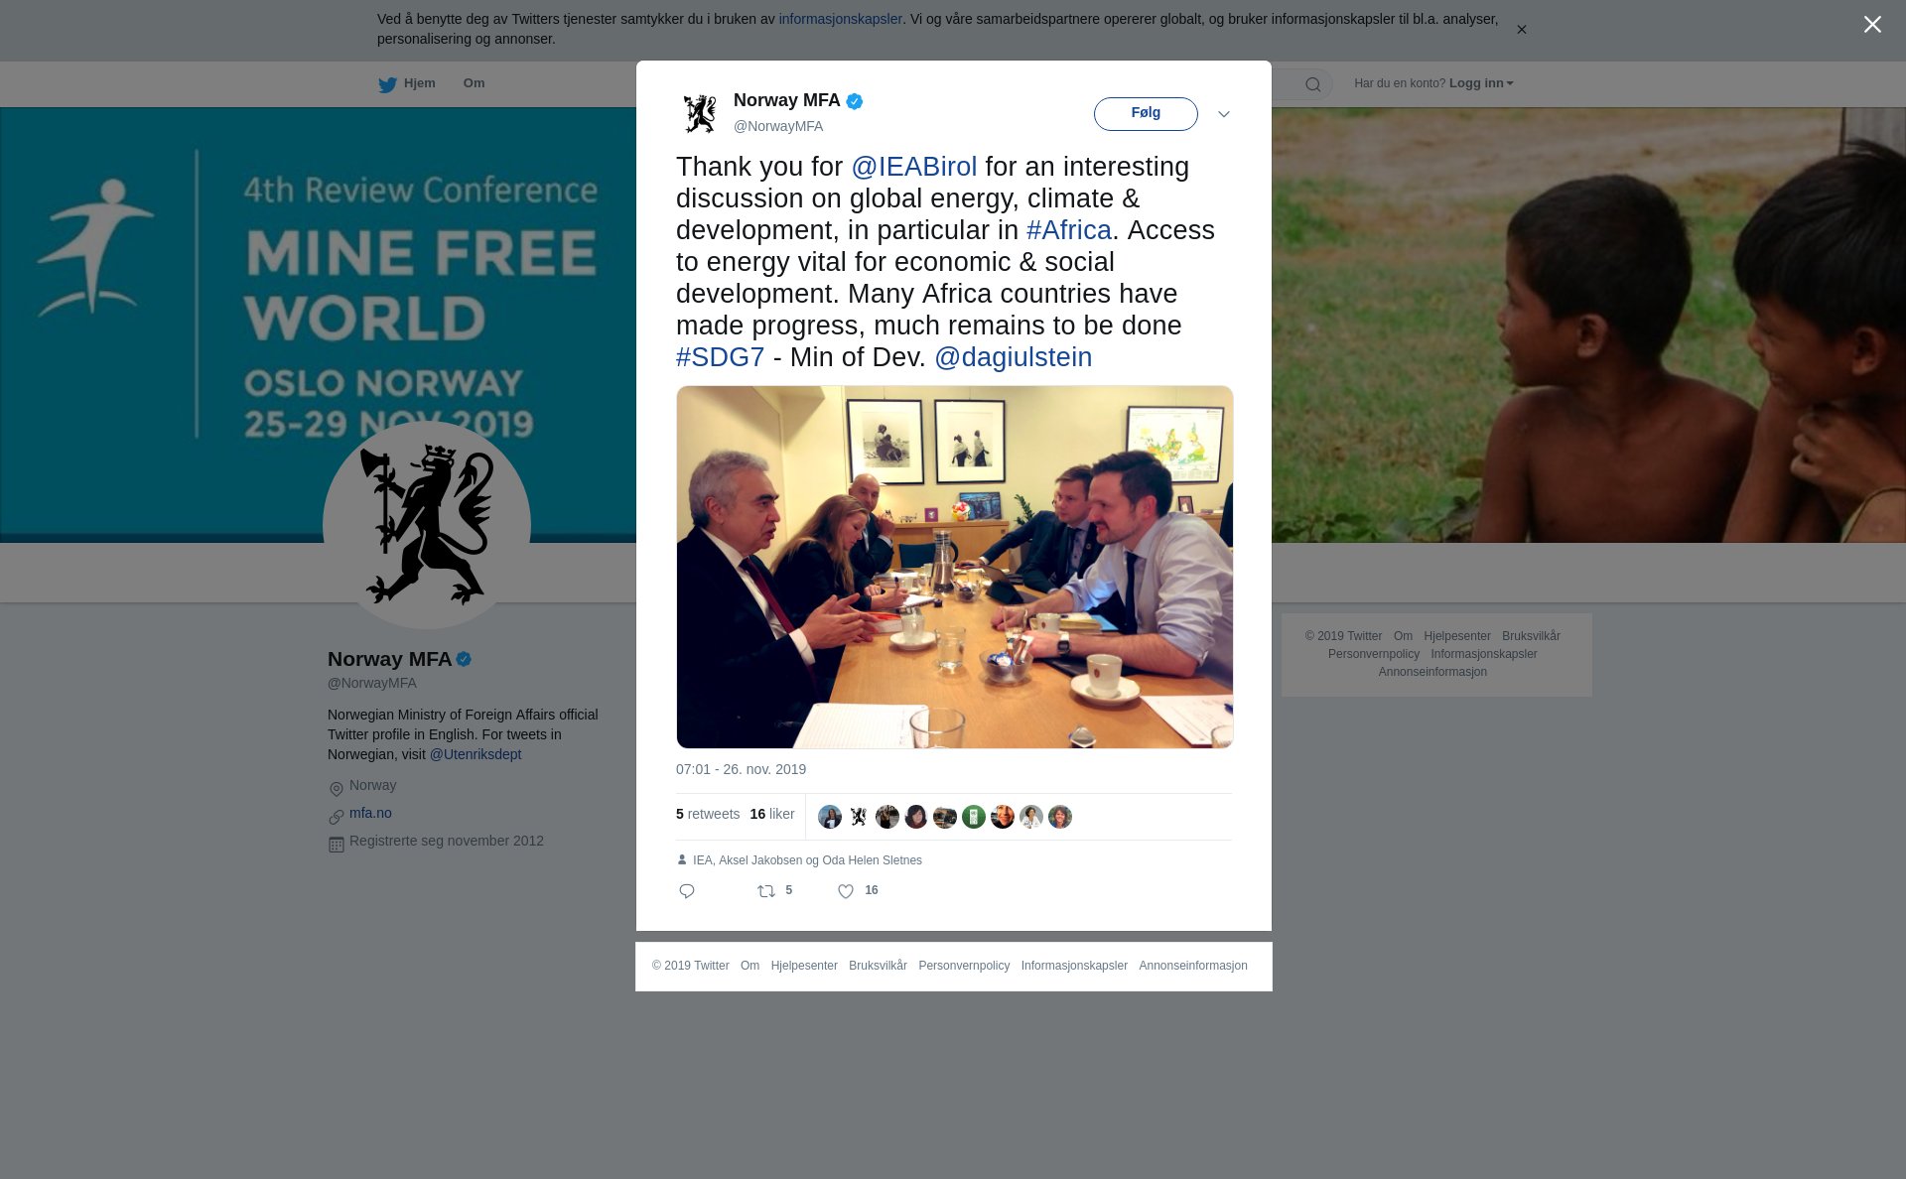Click first liker avatar in the row
Screen dimensions: 1906x1179
click(x=830, y=817)
